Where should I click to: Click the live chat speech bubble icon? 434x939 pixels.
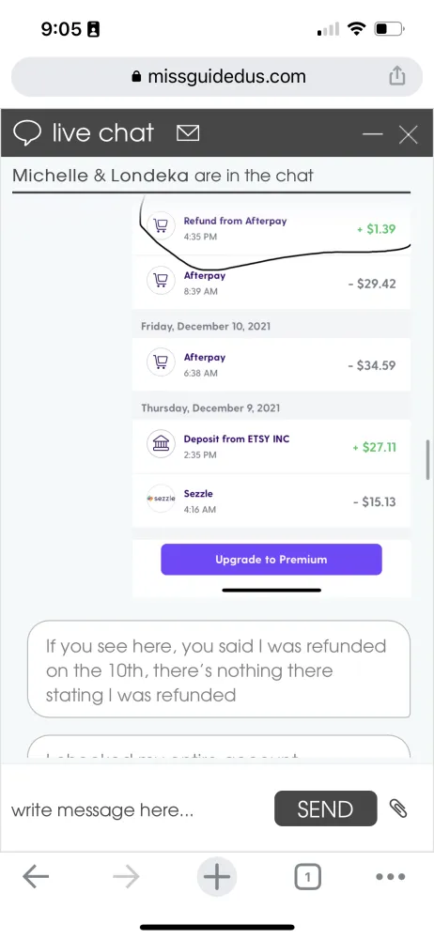(x=27, y=133)
